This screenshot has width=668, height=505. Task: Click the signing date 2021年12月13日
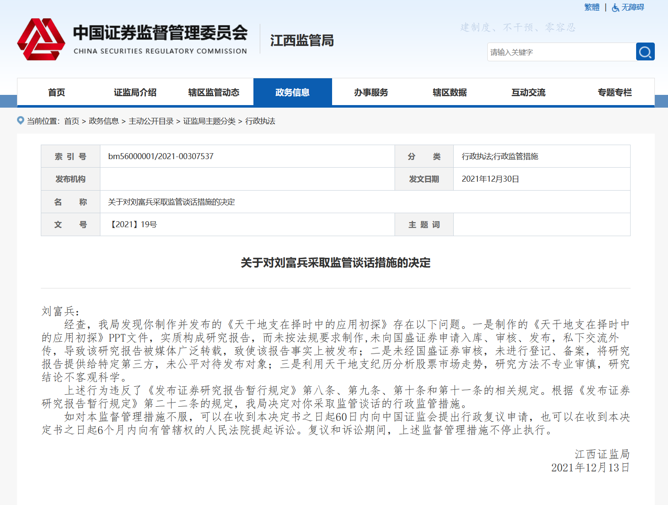[x=591, y=468]
